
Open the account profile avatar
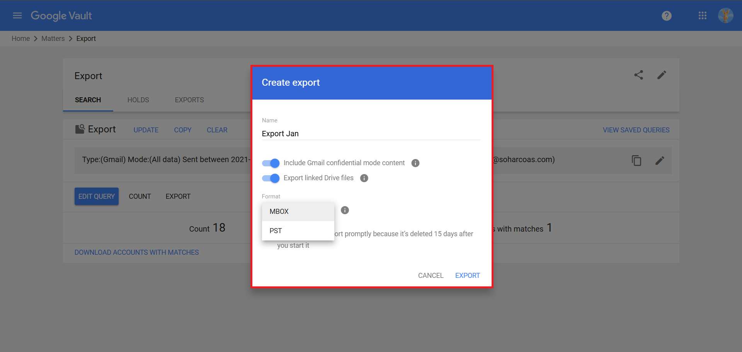point(725,15)
